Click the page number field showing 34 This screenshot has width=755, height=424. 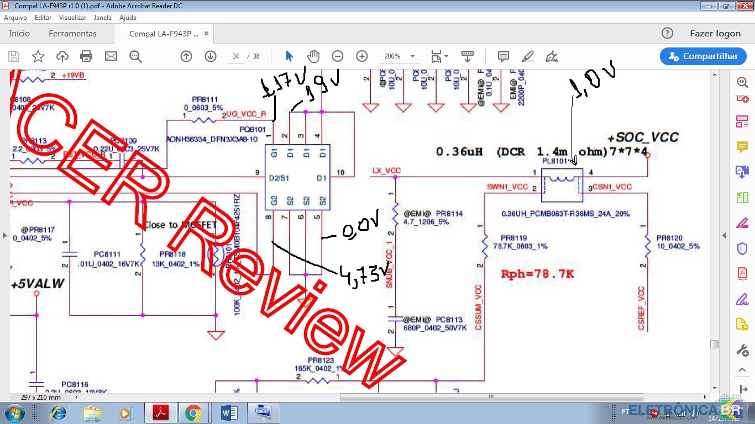pyautogui.click(x=235, y=56)
